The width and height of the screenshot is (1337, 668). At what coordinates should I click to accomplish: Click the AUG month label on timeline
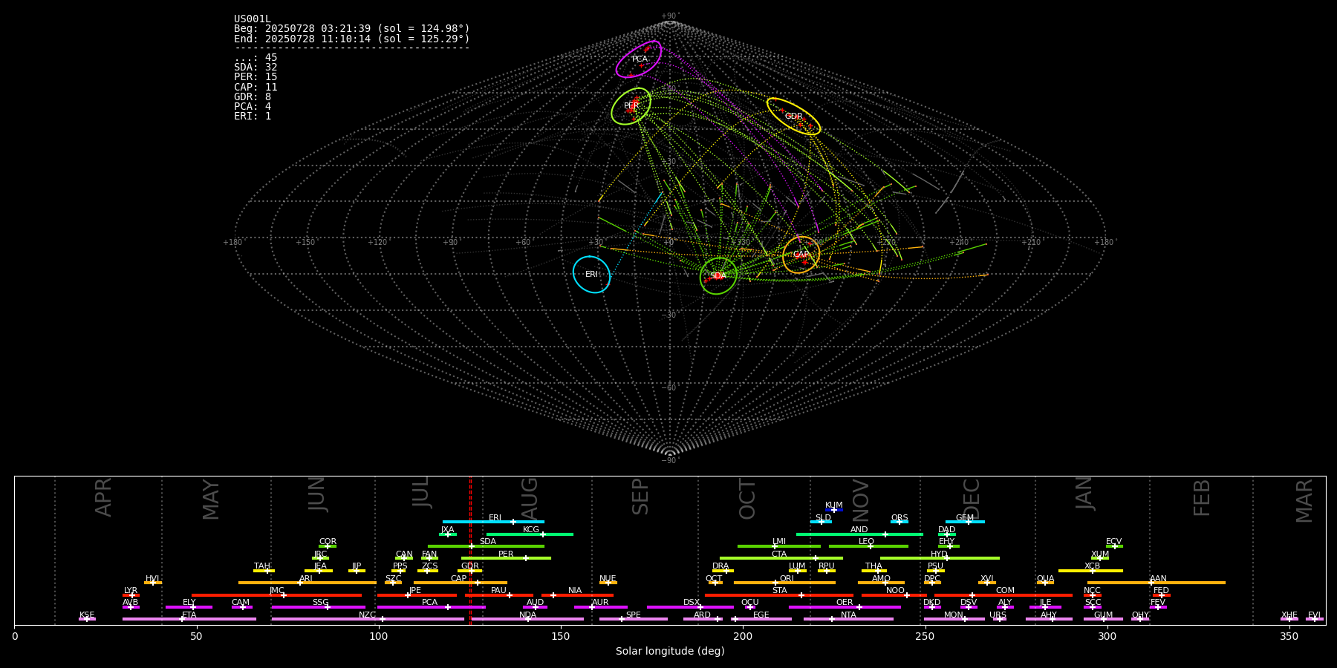click(x=530, y=499)
